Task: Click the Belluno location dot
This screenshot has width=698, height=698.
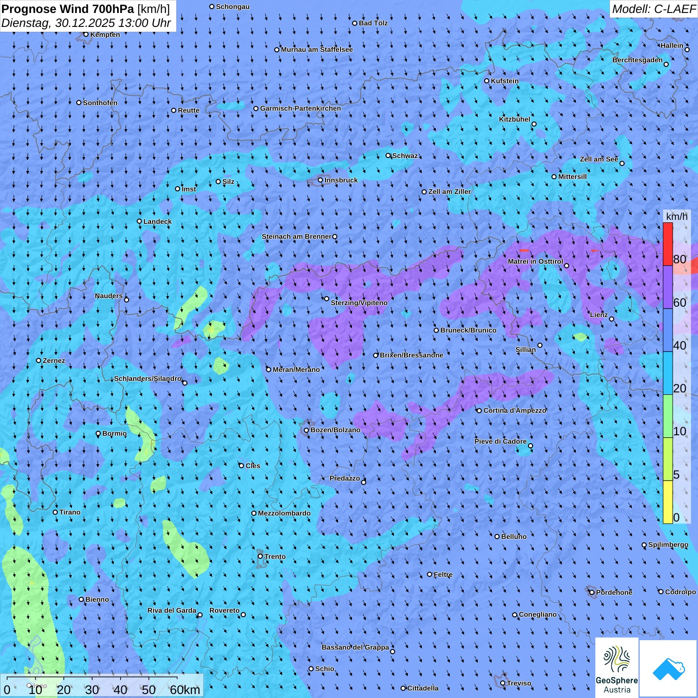Action: (497, 537)
